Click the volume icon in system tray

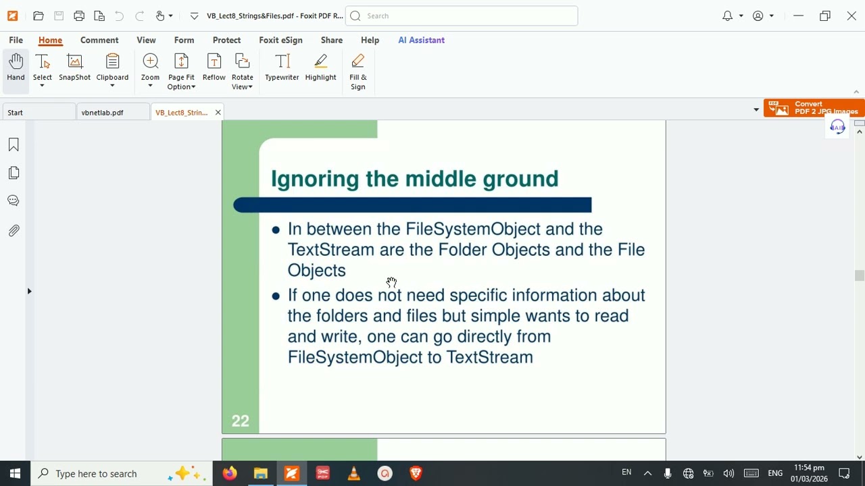click(x=728, y=474)
